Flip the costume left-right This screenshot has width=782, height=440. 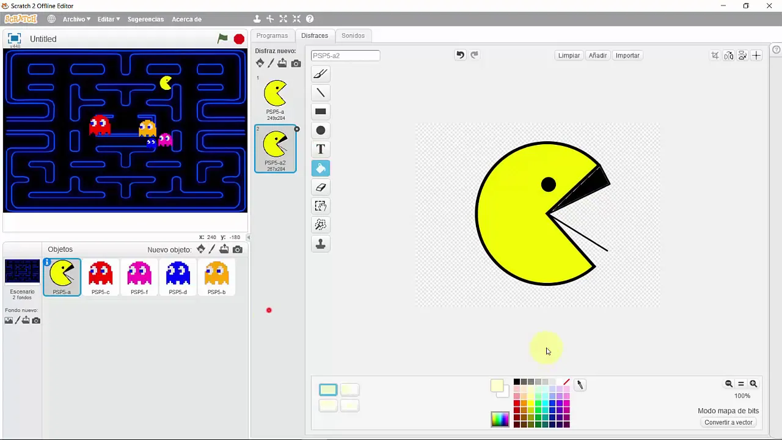729,56
